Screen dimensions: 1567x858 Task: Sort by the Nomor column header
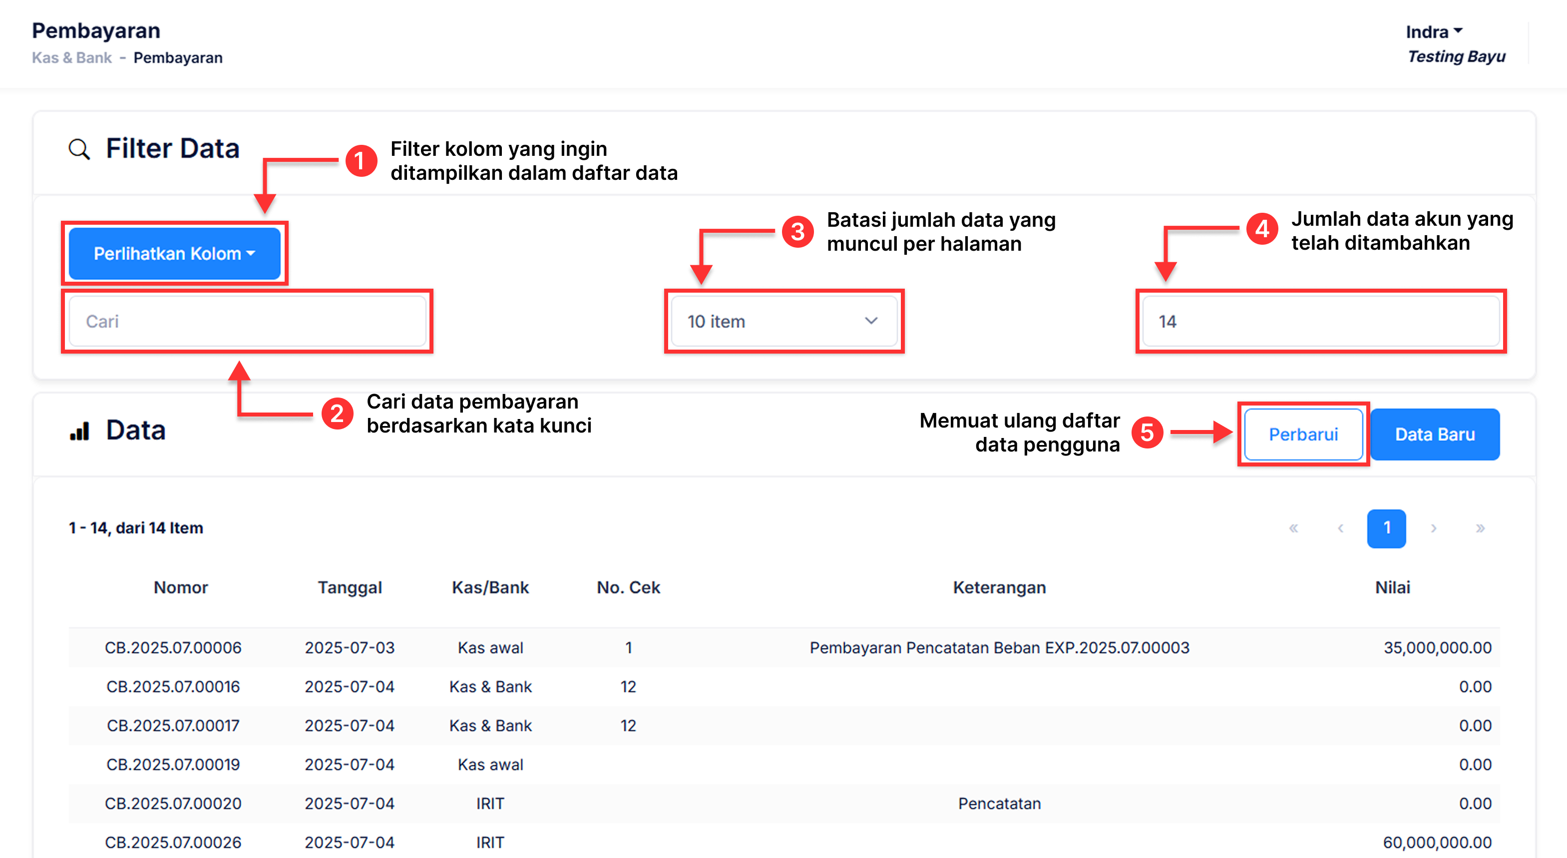(x=181, y=587)
